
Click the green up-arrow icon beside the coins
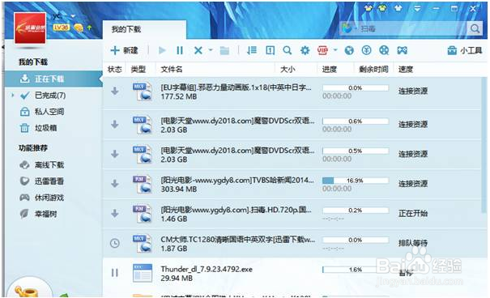click(x=89, y=28)
